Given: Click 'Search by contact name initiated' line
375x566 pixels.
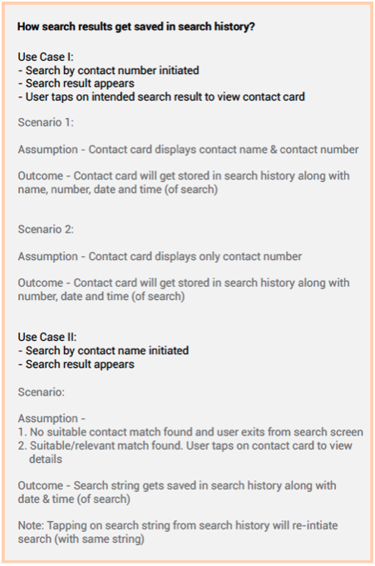Looking at the screenshot, I should coord(103,351).
